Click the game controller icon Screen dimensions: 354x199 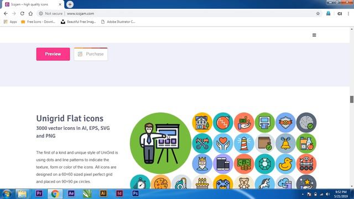click(x=223, y=182)
